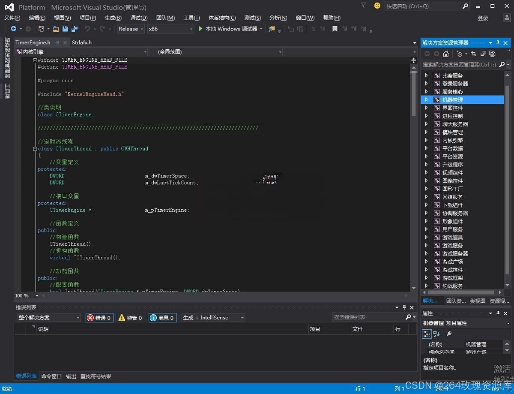Click the redo arrow in the toolbar
Image resolution: width=514 pixels, height=394 pixels.
(x=102, y=29)
